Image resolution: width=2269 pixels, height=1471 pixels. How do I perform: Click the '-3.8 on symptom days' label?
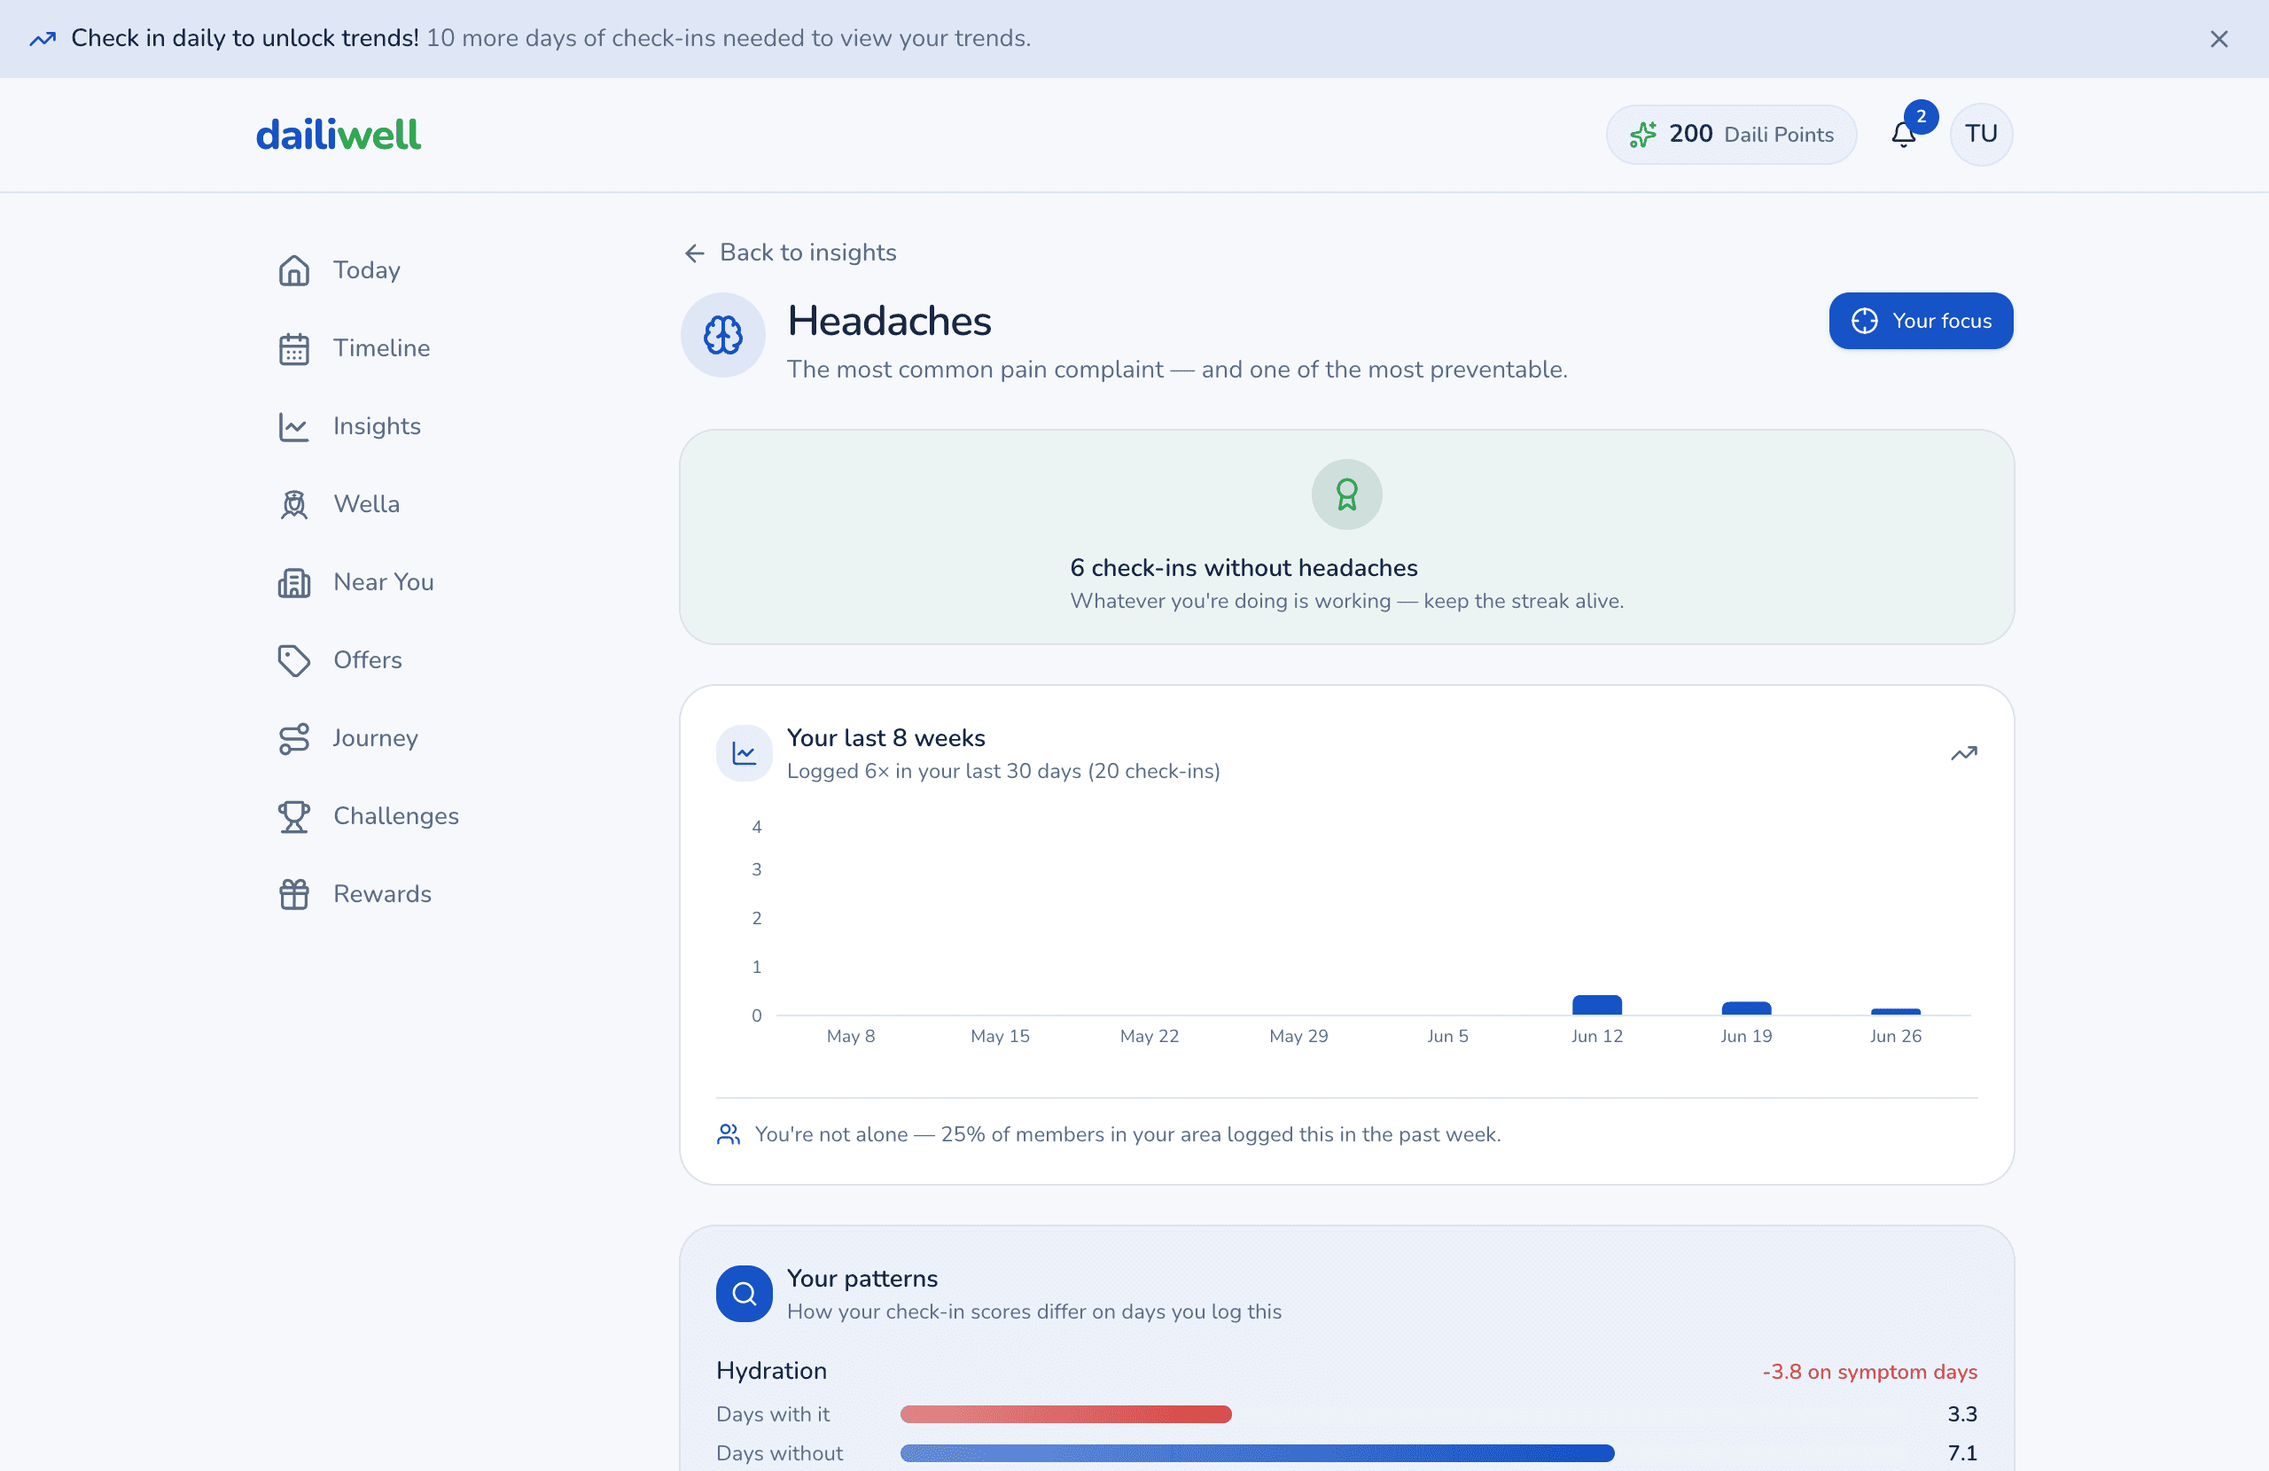[1869, 1372]
